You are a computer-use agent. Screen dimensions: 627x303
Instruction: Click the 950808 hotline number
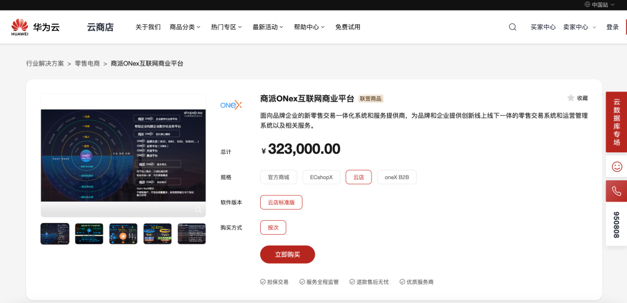point(617,225)
